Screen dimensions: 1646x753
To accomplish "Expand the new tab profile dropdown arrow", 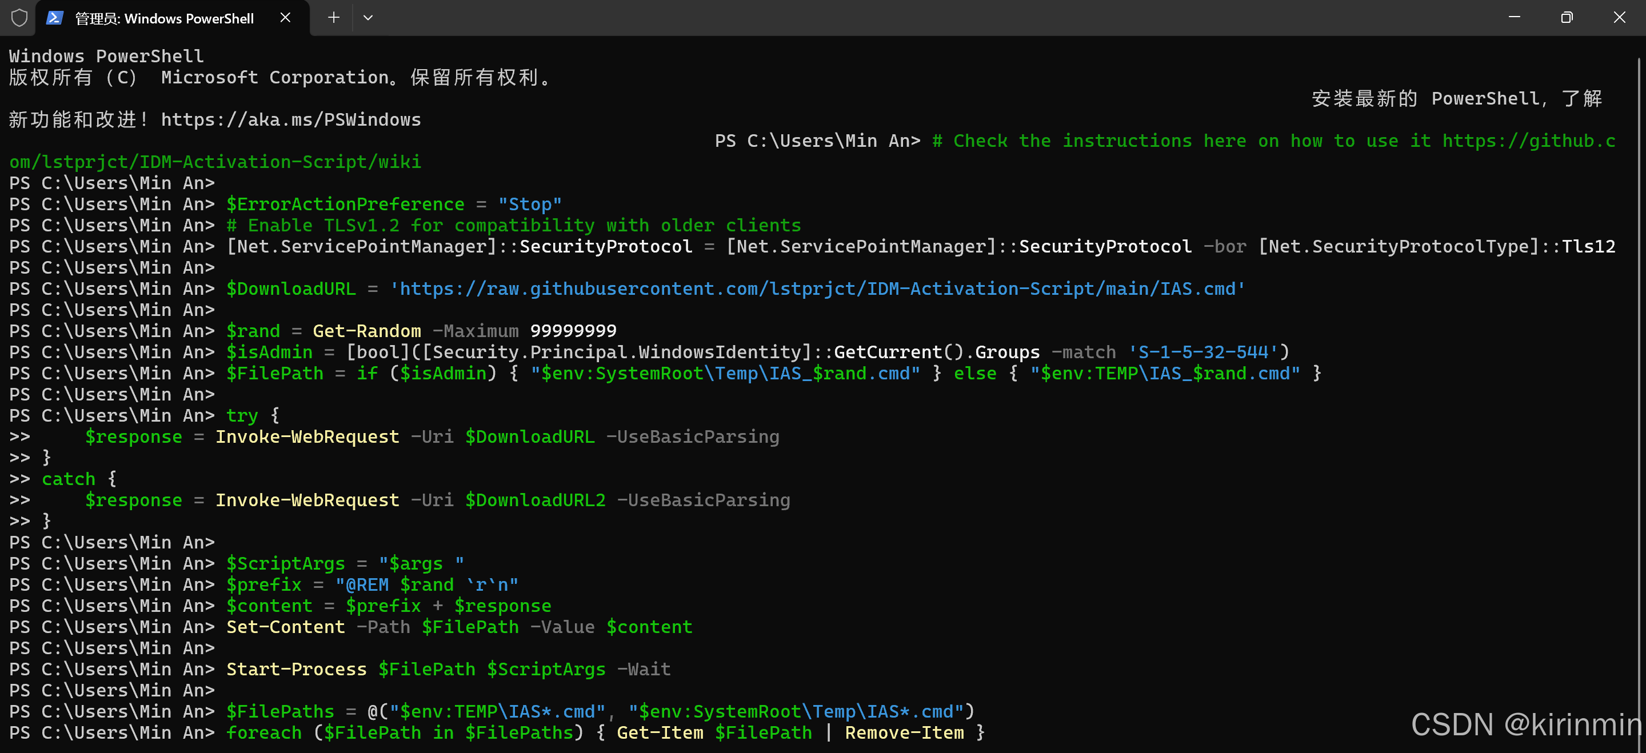I will tap(368, 18).
